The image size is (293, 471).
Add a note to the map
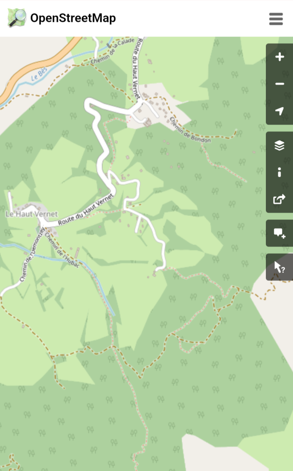point(280,233)
